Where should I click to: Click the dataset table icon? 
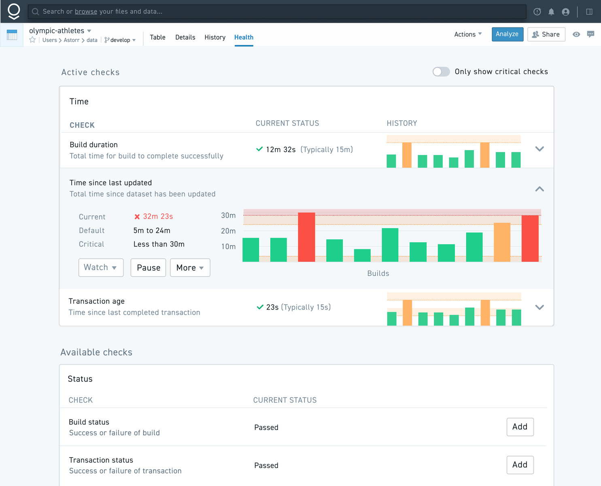(12, 35)
